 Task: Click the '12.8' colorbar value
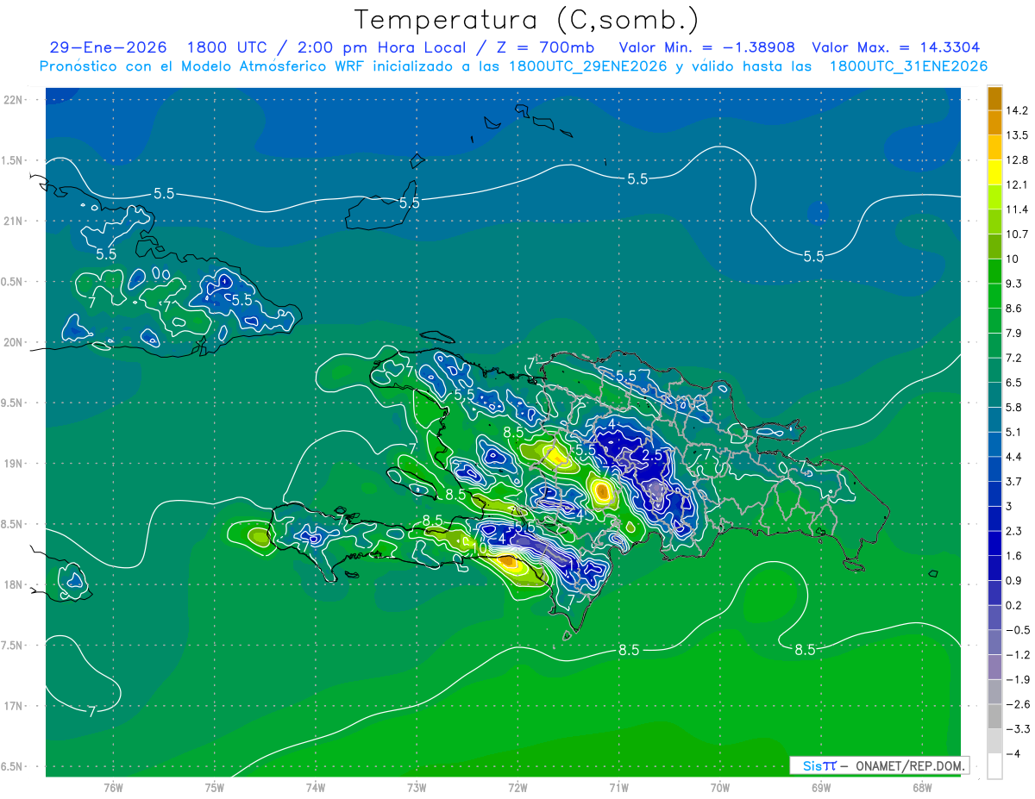click(1015, 159)
